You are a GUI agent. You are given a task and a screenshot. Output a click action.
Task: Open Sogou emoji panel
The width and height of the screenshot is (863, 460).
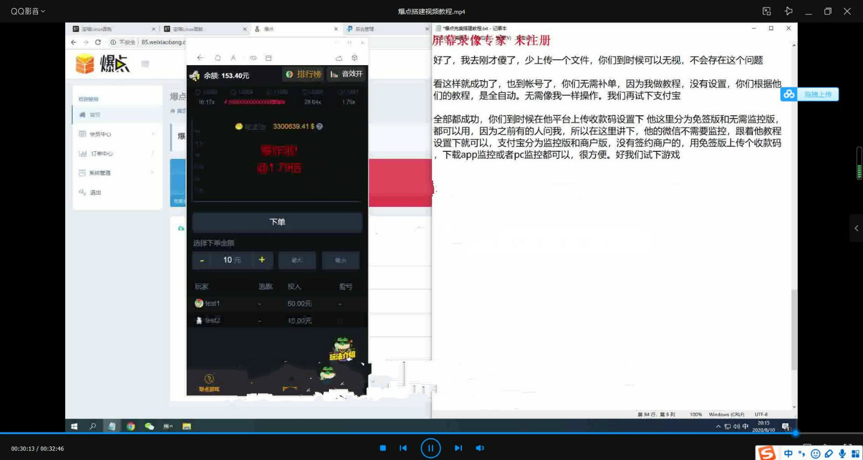pos(816,454)
